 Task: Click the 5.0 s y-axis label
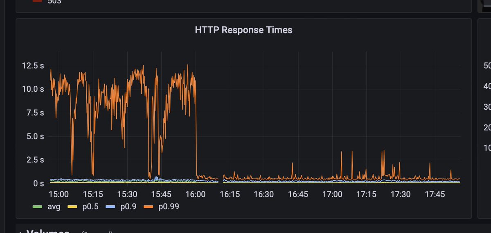(x=35, y=136)
